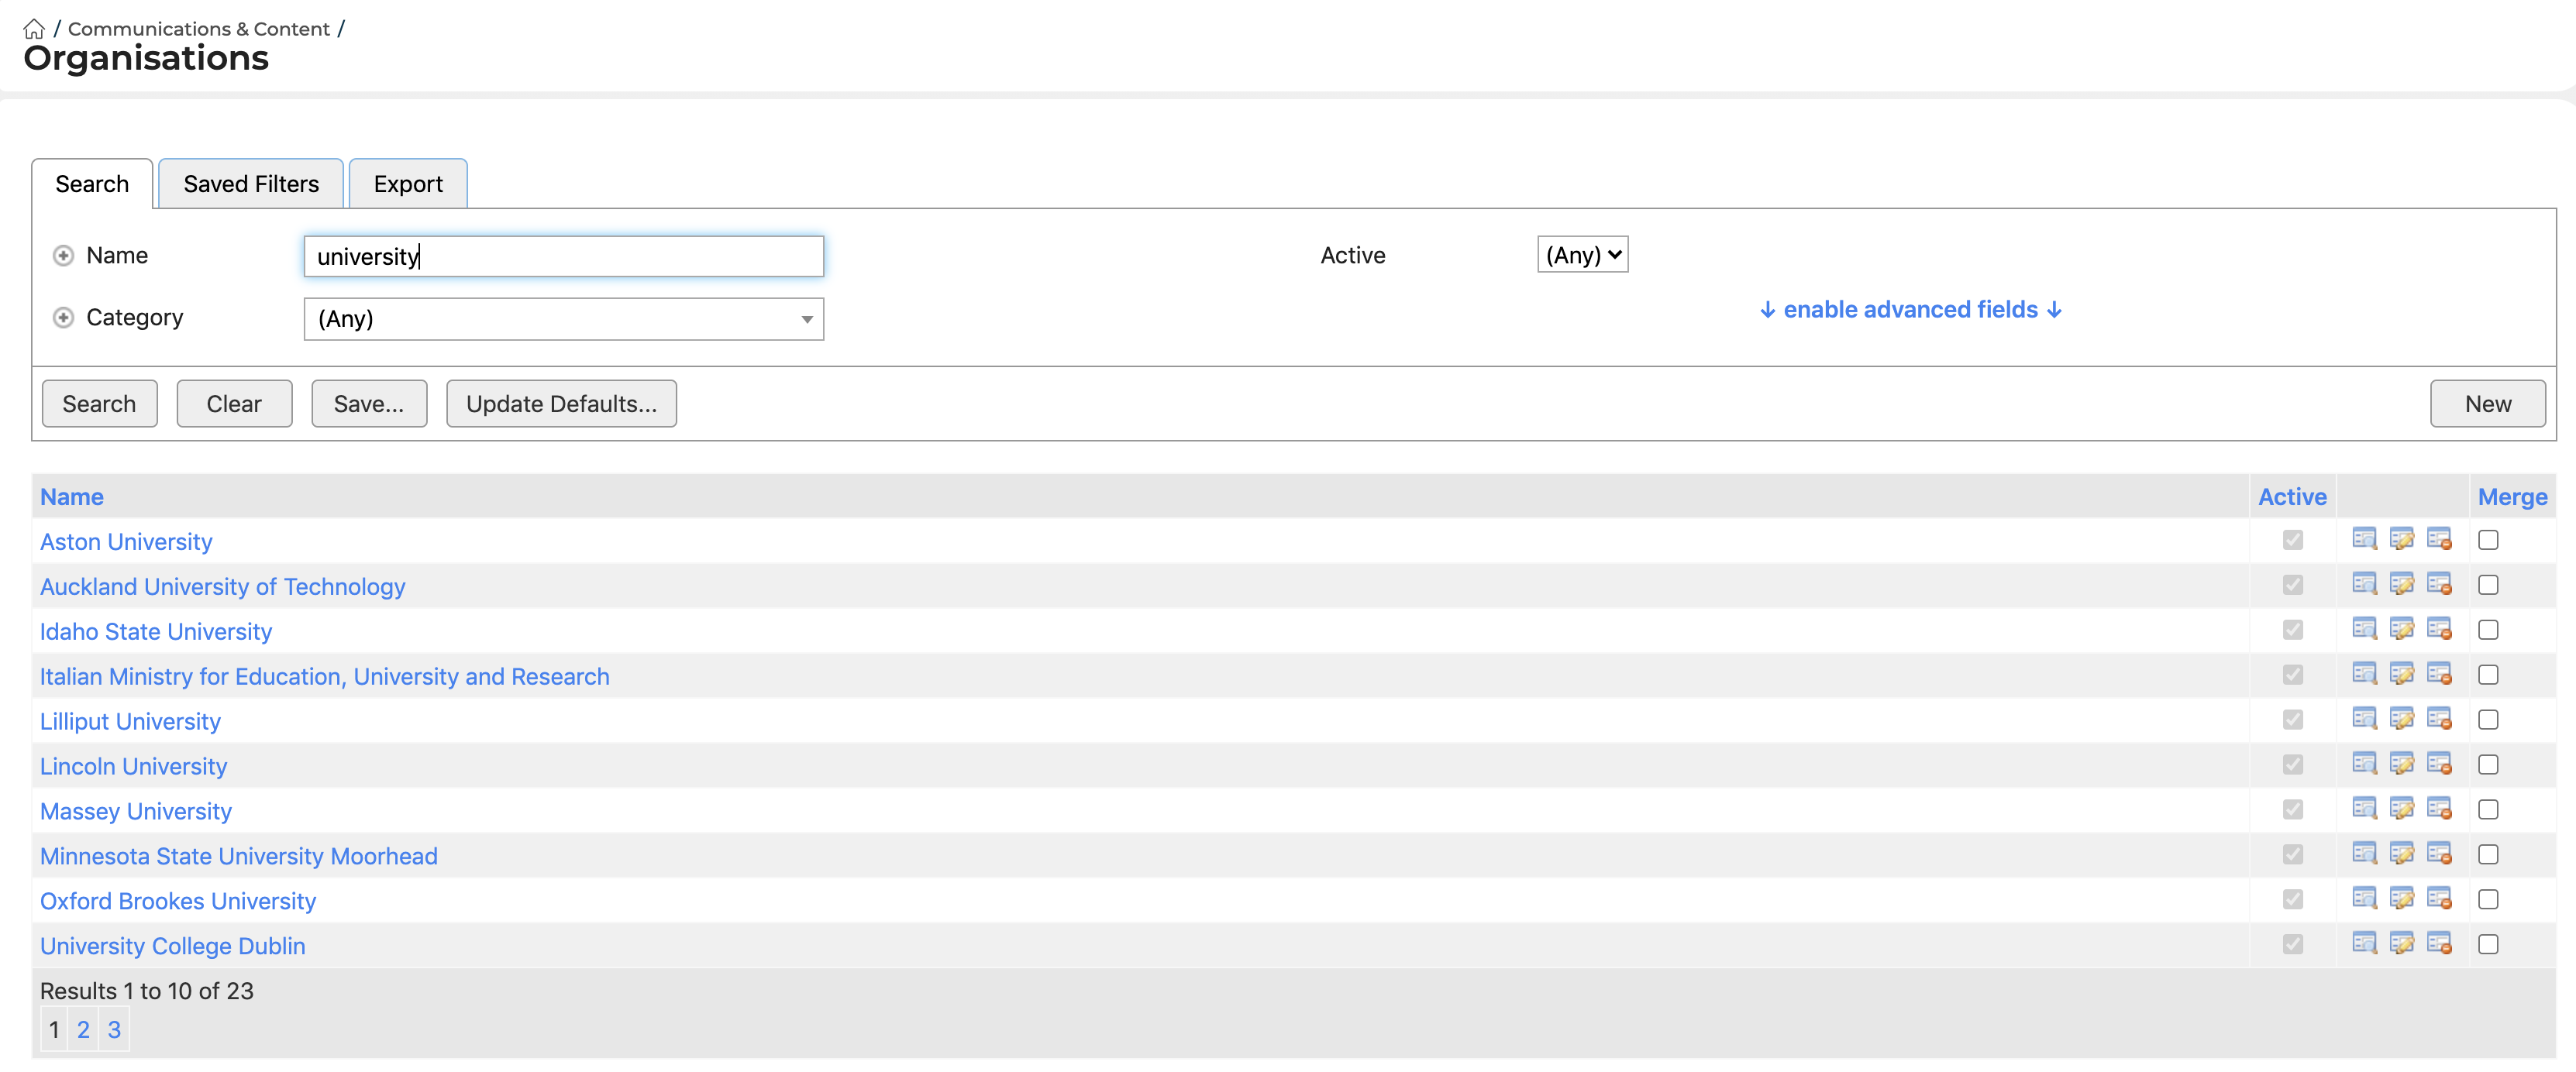Click the view icon for Aston University

coord(2363,540)
